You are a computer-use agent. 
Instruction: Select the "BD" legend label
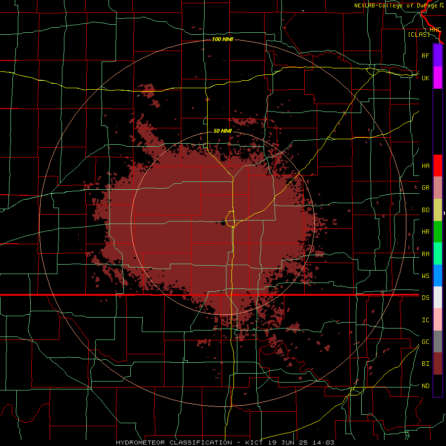point(425,210)
